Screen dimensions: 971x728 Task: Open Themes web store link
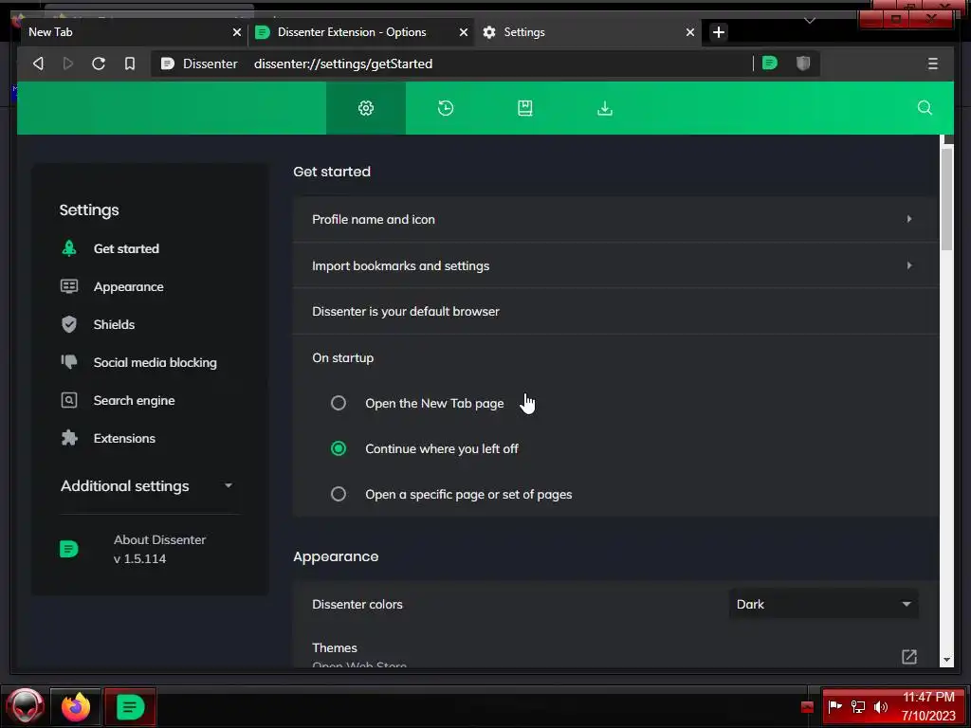point(615,655)
